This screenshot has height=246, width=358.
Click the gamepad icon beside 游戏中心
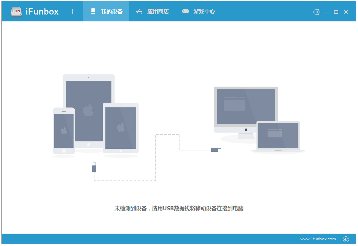coord(185,11)
